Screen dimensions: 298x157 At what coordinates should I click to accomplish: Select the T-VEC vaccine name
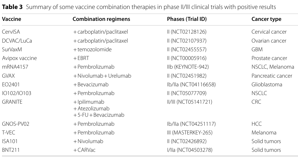pos(8,133)
